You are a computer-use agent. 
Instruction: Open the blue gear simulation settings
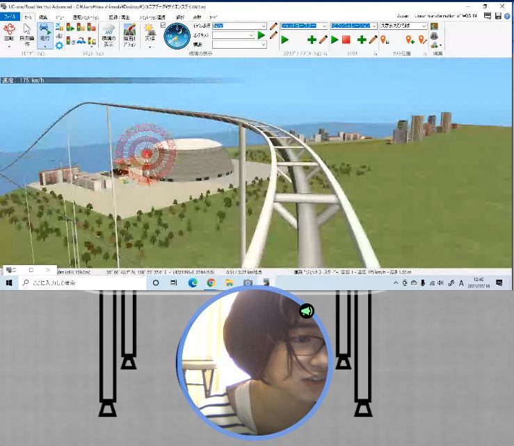(x=59, y=45)
